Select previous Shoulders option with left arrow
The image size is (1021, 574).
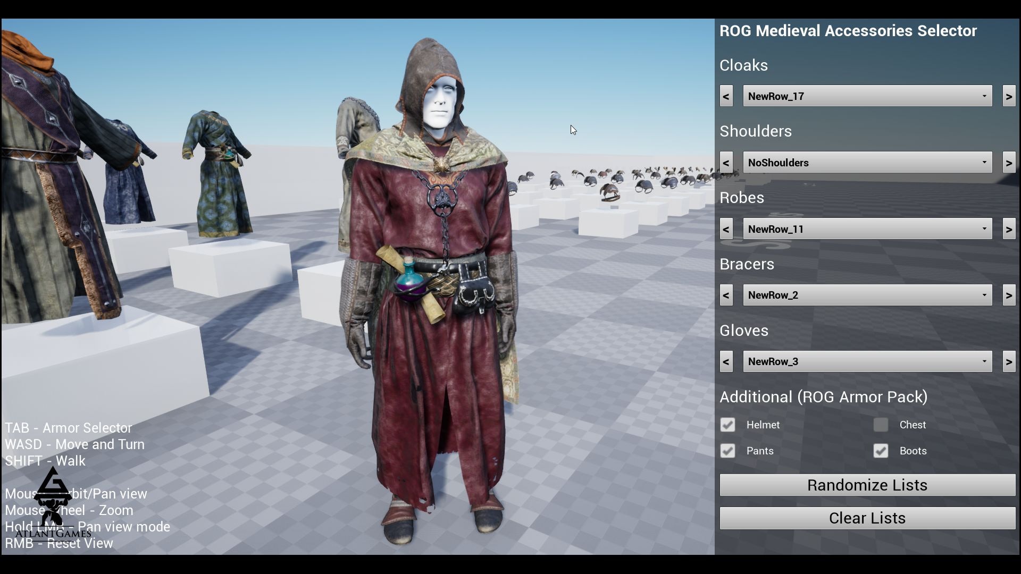tap(726, 163)
